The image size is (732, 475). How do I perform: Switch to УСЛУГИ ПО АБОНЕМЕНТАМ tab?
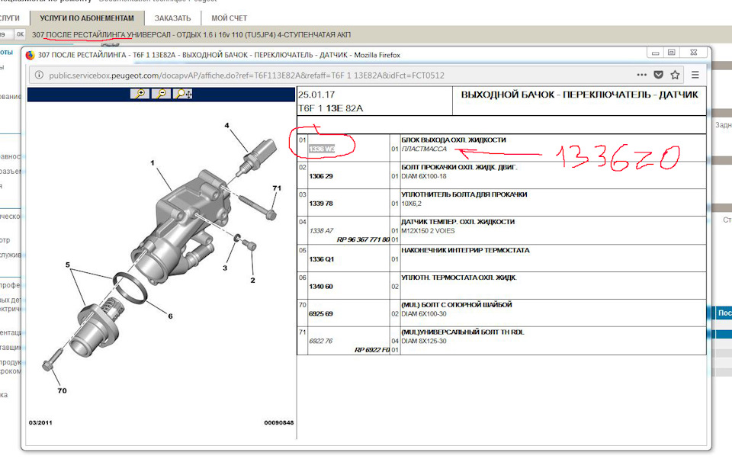click(x=87, y=18)
